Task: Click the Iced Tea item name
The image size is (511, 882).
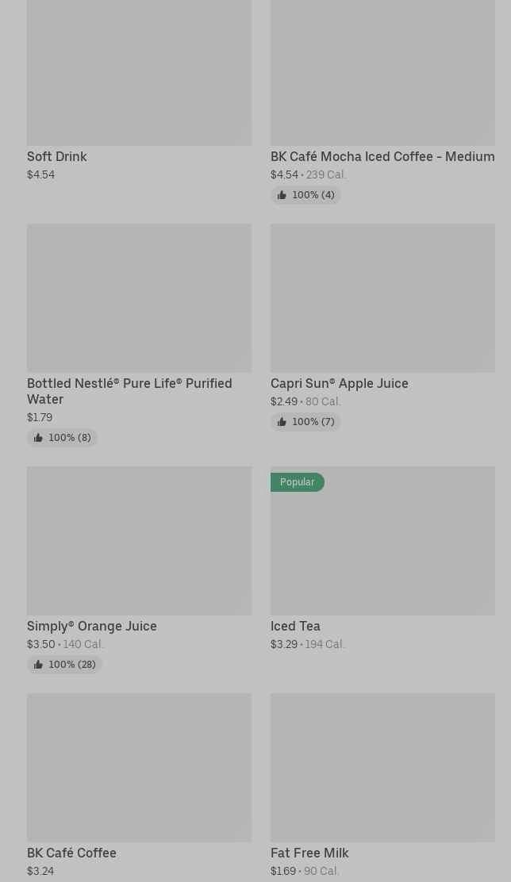Action: (295, 626)
